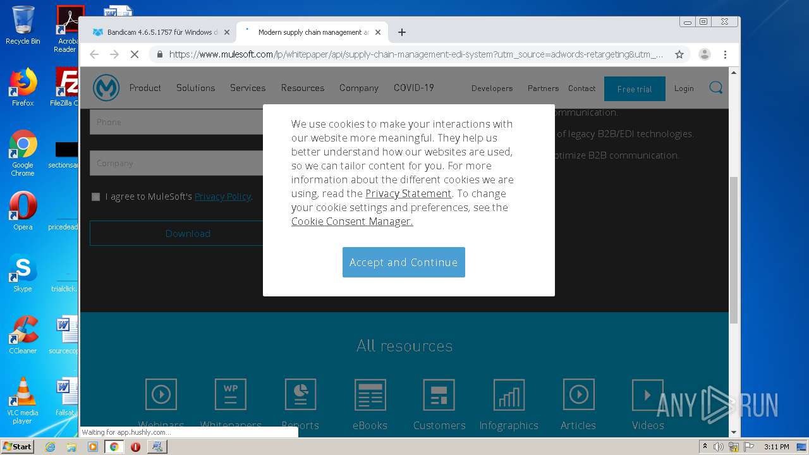
Task: Click the Free trial button
Action: point(635,88)
